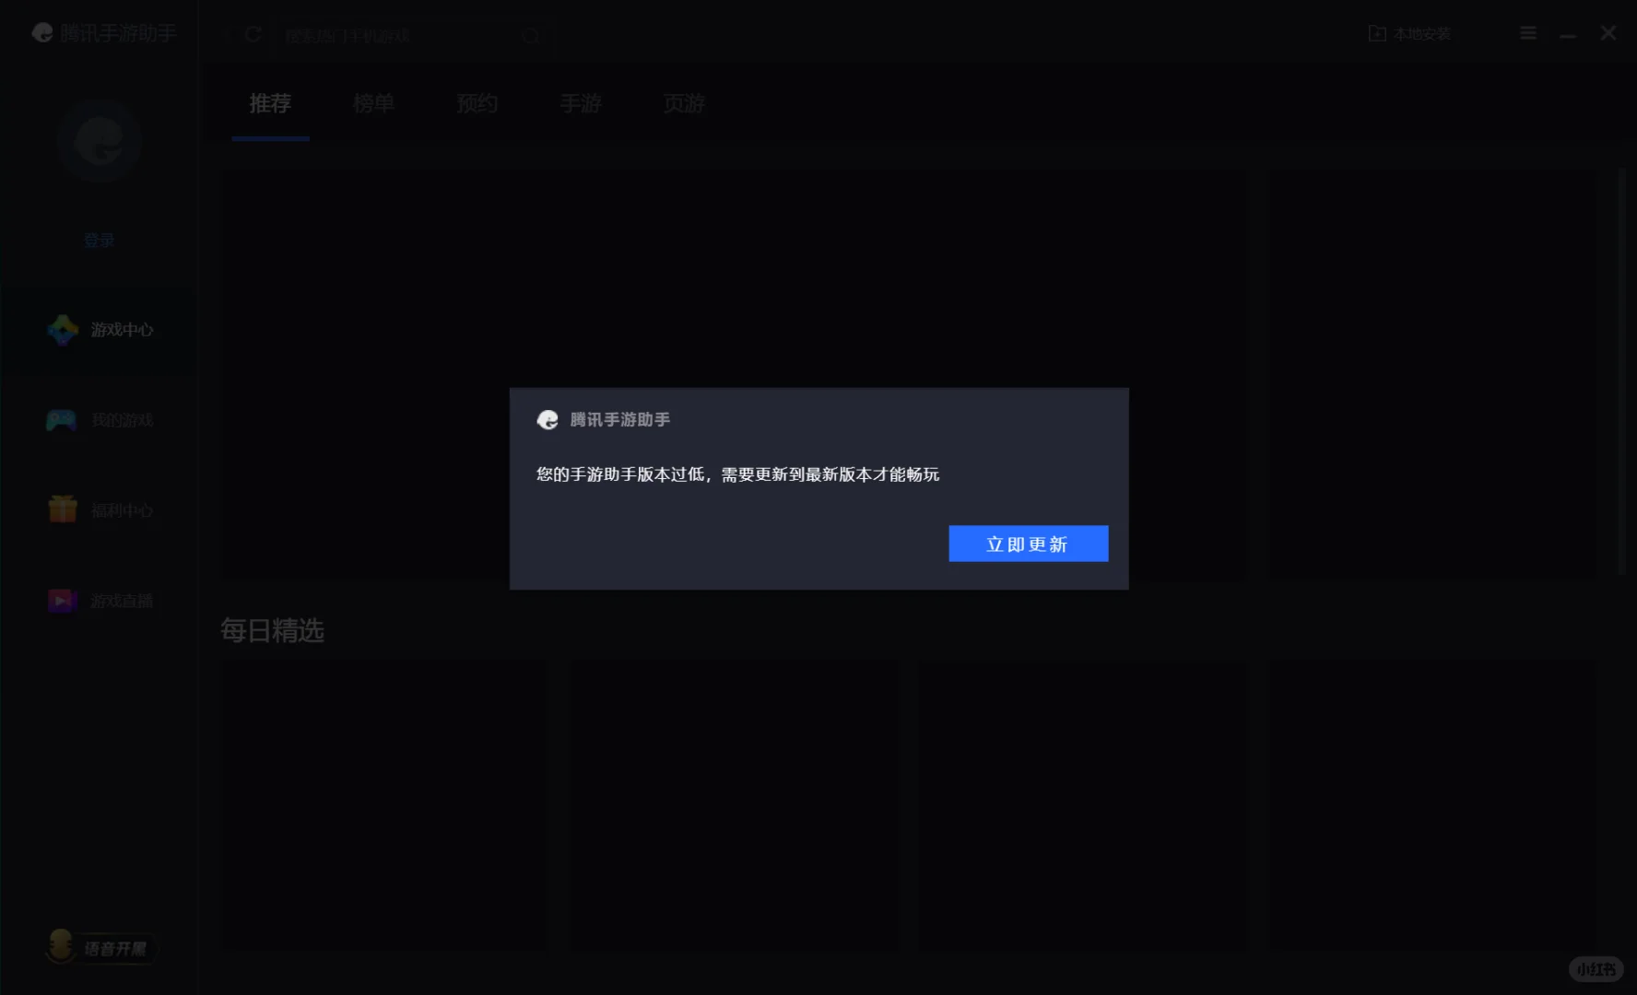Screen dimensions: 1637x995
Task: Click the refresh icon beside search
Action: click(252, 35)
